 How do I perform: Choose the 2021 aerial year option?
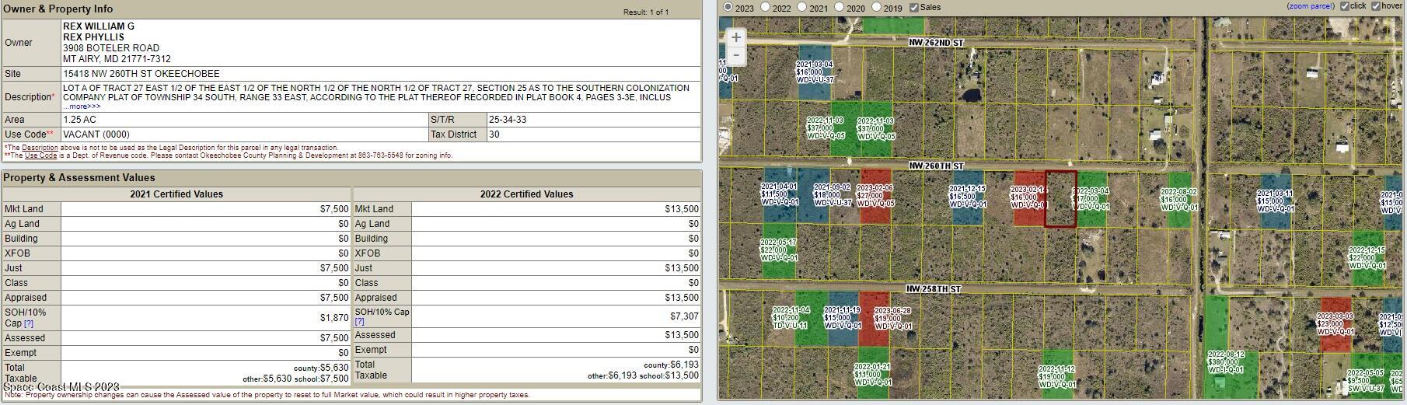coord(802,7)
